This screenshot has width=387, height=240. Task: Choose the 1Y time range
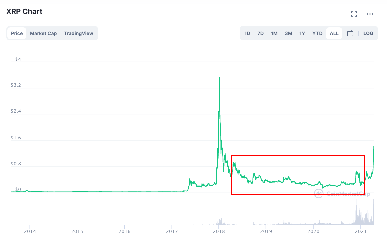click(x=302, y=33)
